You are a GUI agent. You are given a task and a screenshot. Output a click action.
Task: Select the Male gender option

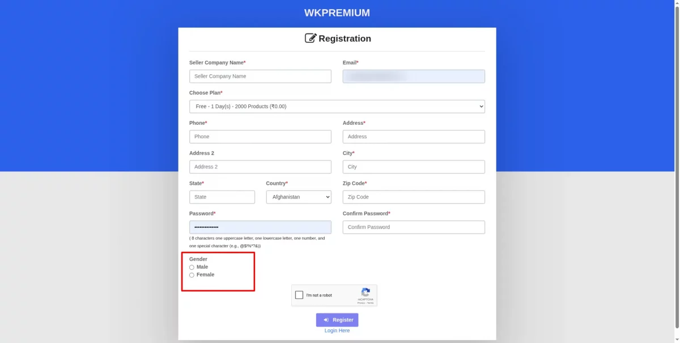pos(192,267)
